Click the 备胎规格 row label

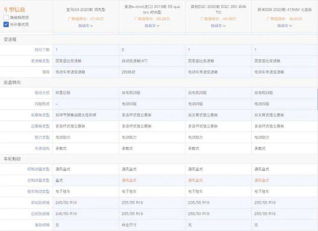click(x=42, y=225)
